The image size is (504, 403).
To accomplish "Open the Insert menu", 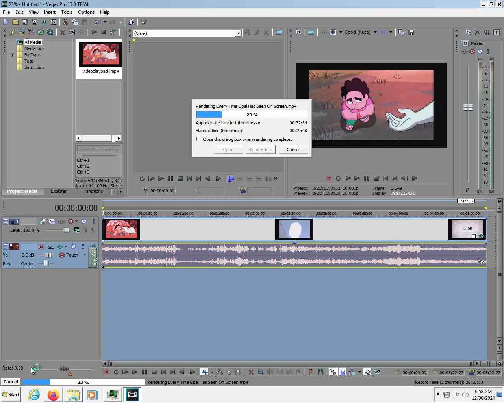I will [50, 12].
